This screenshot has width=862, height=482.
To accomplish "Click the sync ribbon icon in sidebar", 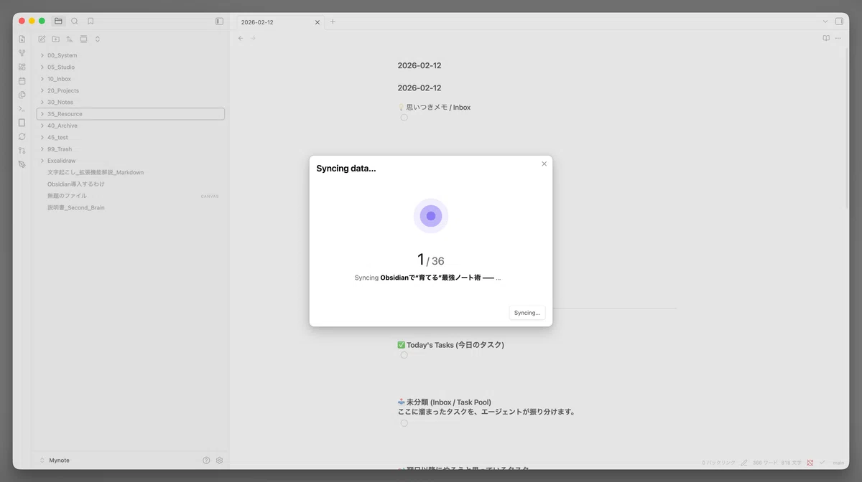I will [x=22, y=136].
